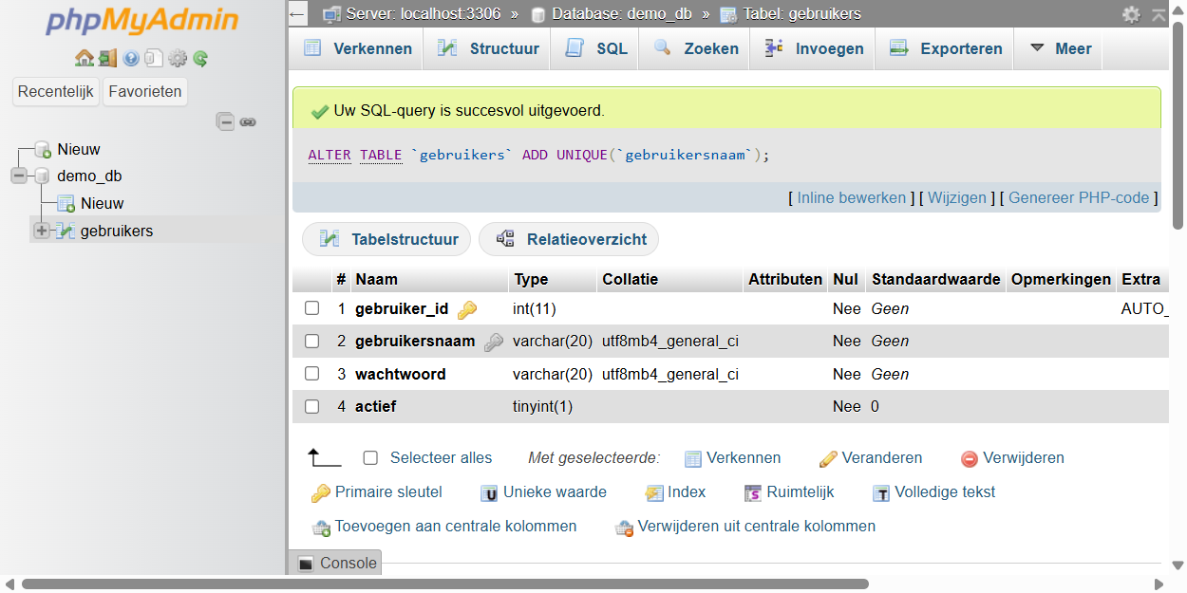Click the Veranderen pencil icon

(828, 459)
